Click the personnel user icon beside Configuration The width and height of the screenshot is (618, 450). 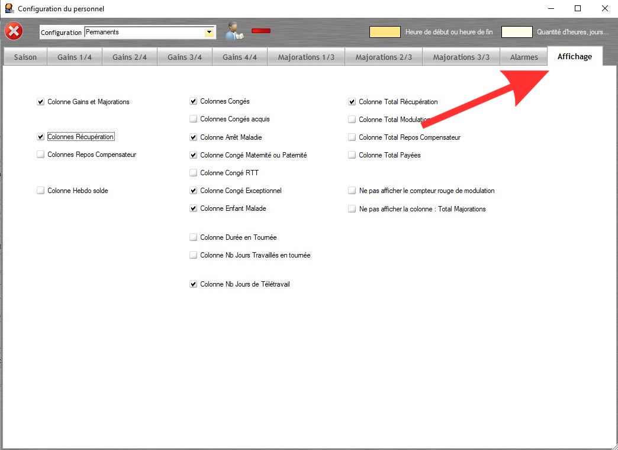(233, 31)
